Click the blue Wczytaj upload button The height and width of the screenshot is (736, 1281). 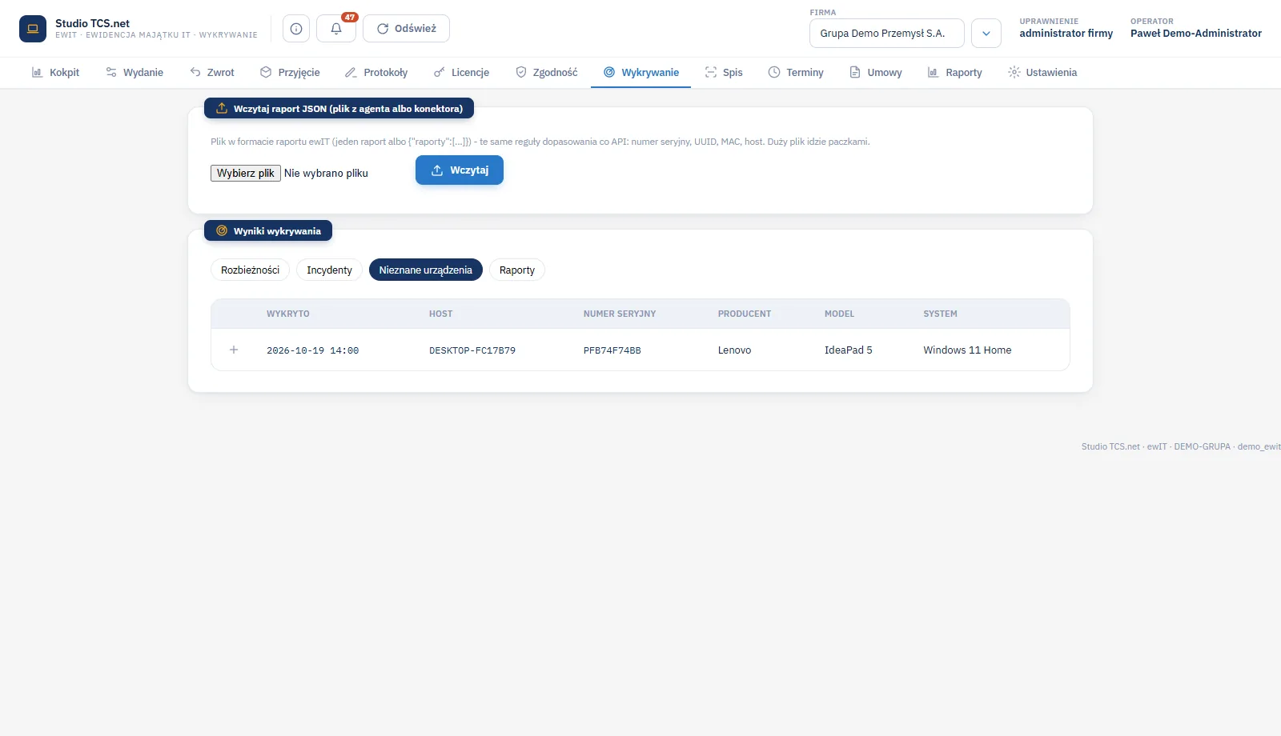coord(460,170)
